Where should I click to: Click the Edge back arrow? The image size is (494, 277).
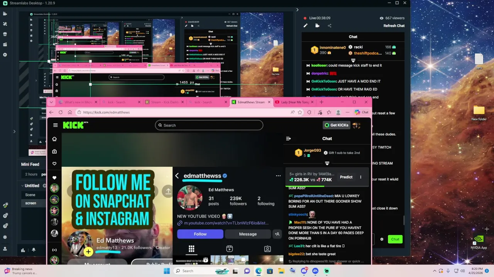pyautogui.click(x=51, y=112)
